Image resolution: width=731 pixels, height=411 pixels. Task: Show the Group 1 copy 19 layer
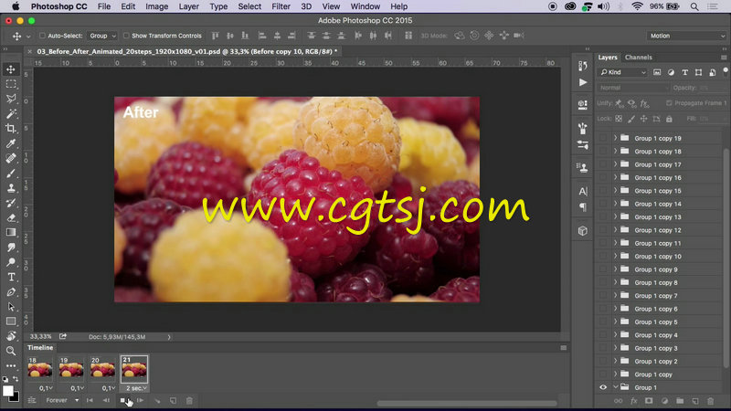coord(603,138)
